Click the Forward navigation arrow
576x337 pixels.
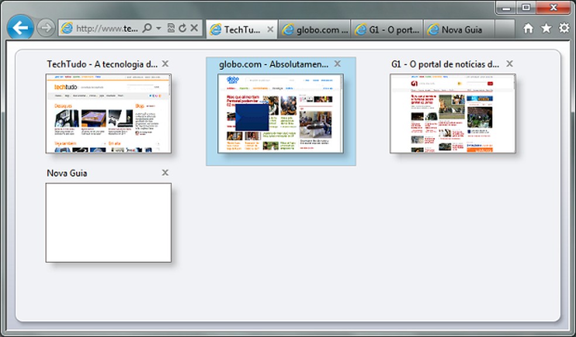pos(46,27)
